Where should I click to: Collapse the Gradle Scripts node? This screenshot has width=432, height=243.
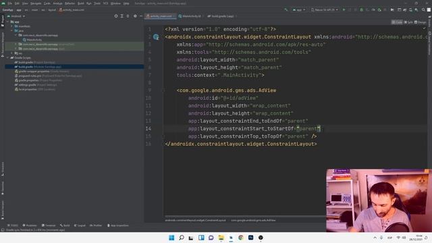(7, 58)
